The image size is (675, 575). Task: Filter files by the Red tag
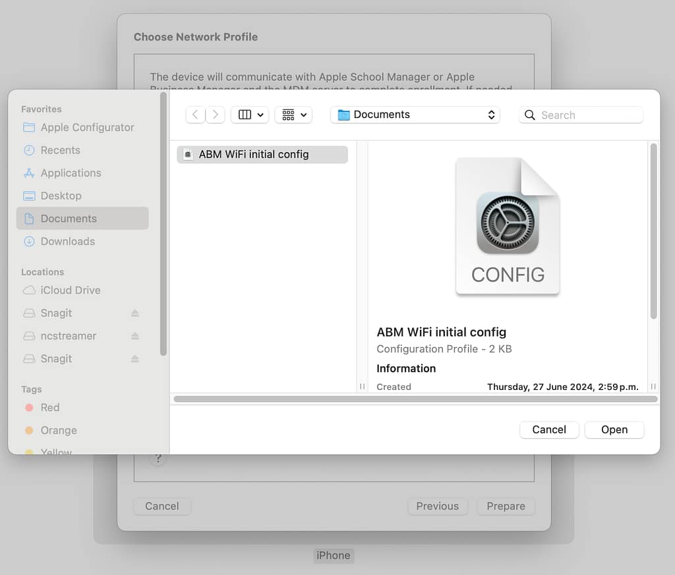pyautogui.click(x=49, y=408)
